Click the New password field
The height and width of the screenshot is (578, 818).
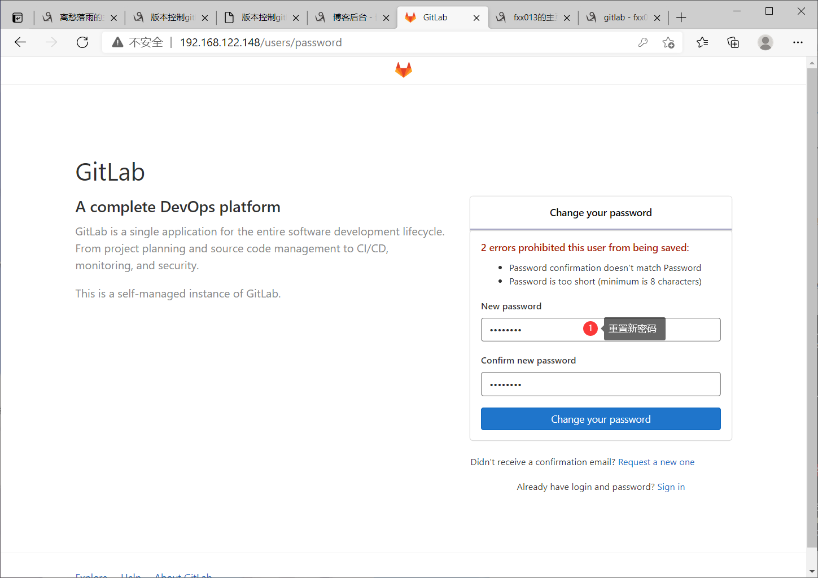pyautogui.click(x=601, y=330)
